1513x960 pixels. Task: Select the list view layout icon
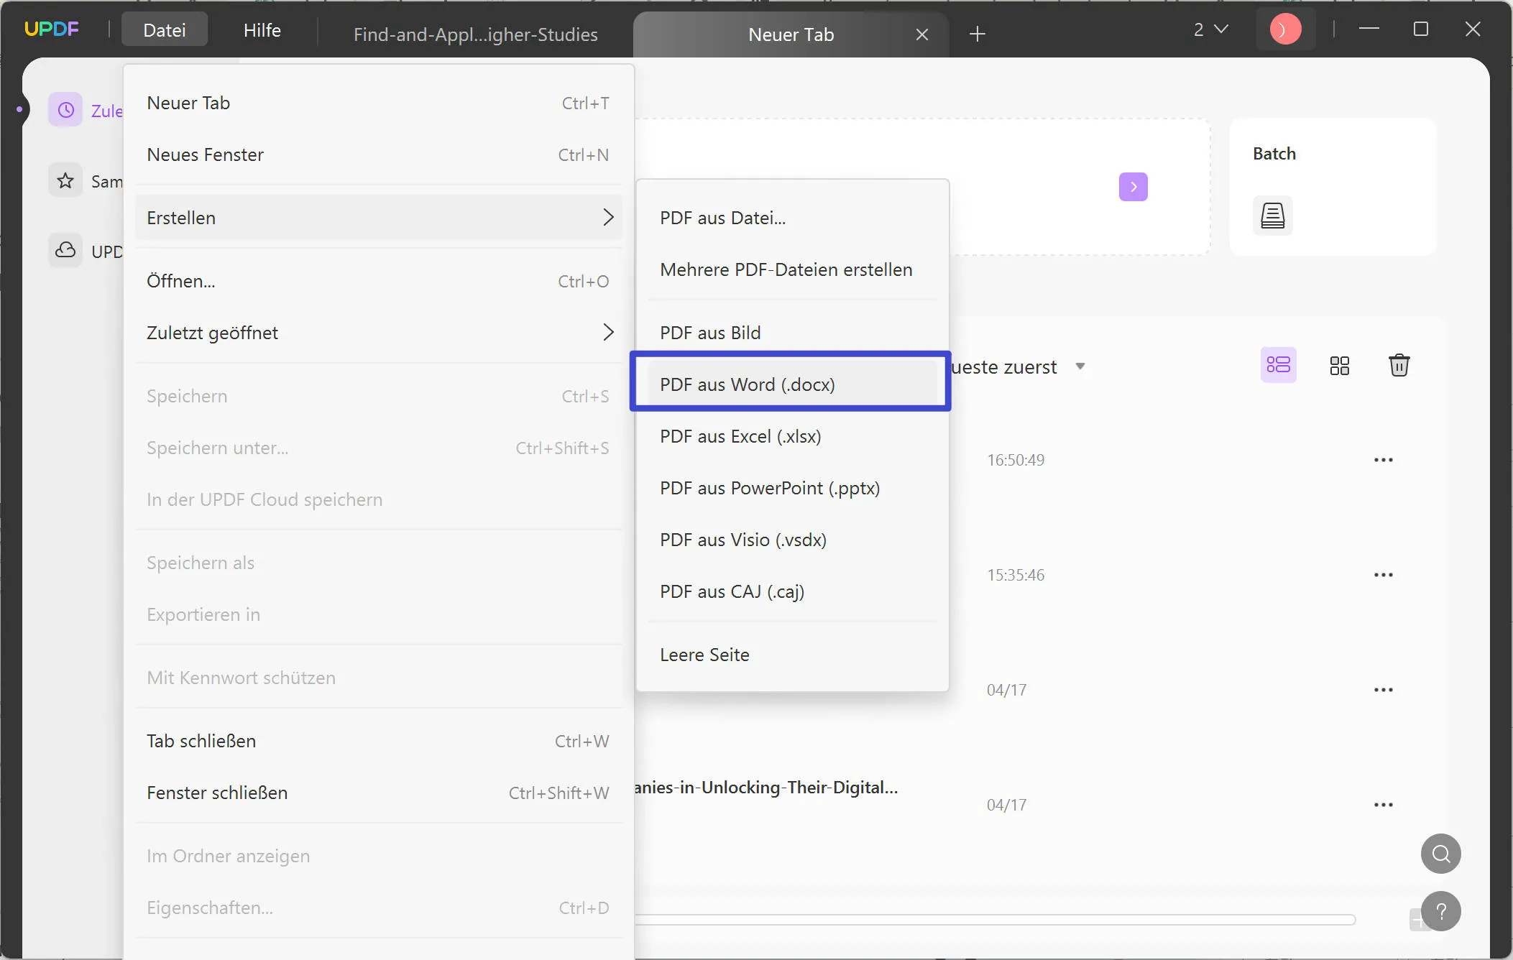point(1278,365)
